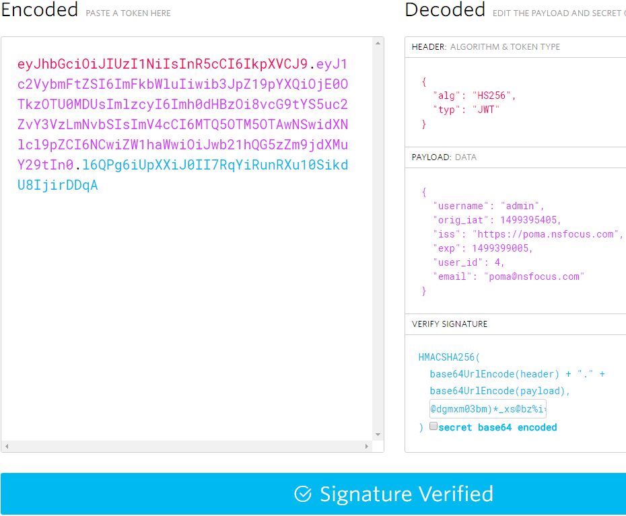626x516 pixels.
Task: Click the right arrow of the horizontal scrollbar
Action: (x=366, y=446)
